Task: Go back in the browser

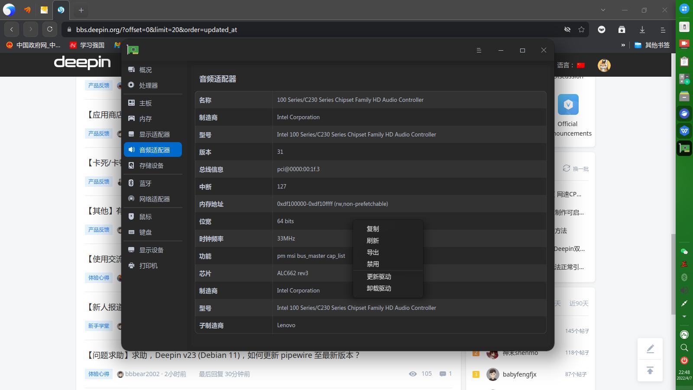Action: click(12, 29)
